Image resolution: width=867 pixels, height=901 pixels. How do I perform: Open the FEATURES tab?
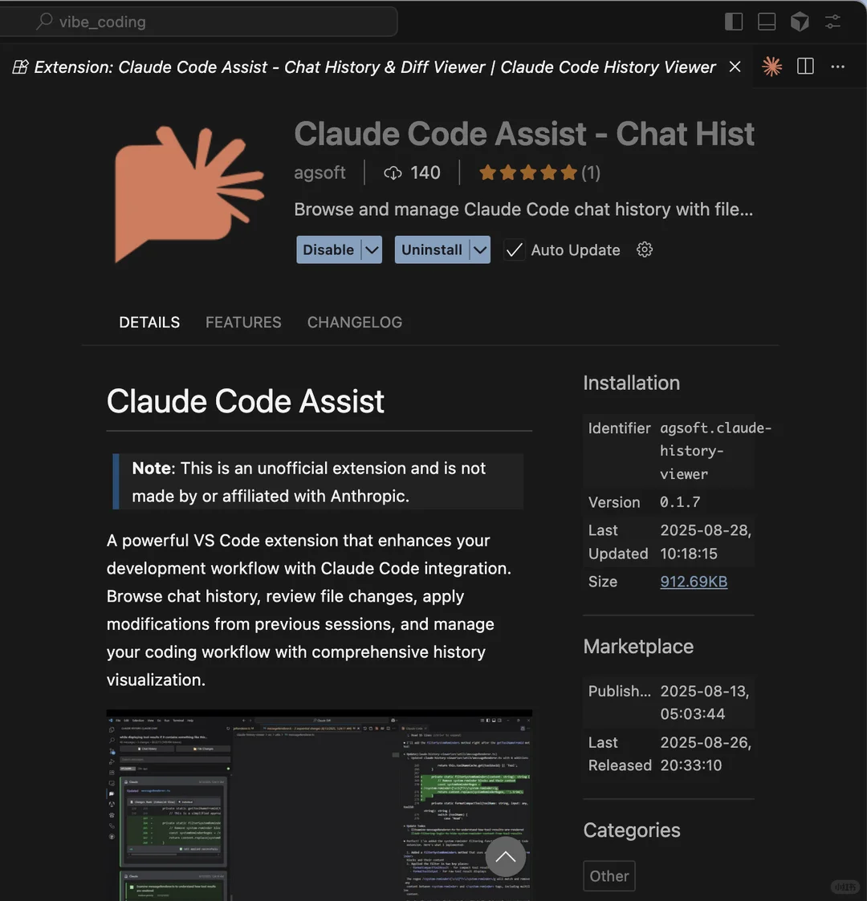(243, 323)
